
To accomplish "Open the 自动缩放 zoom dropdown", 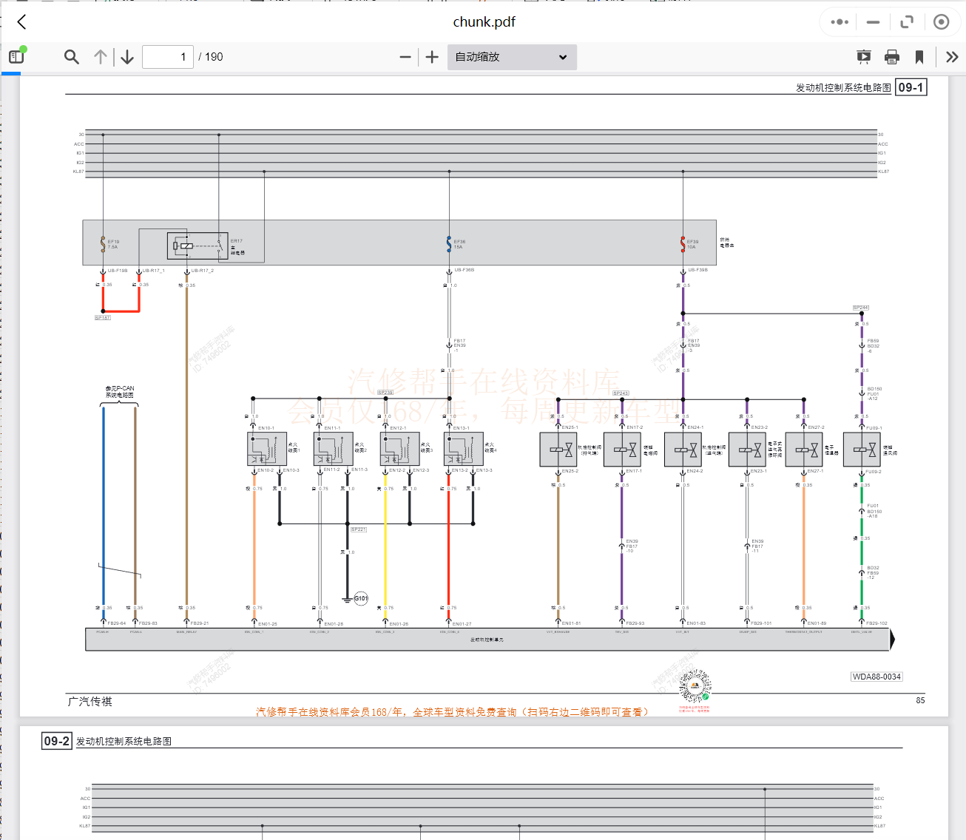I will click(511, 57).
